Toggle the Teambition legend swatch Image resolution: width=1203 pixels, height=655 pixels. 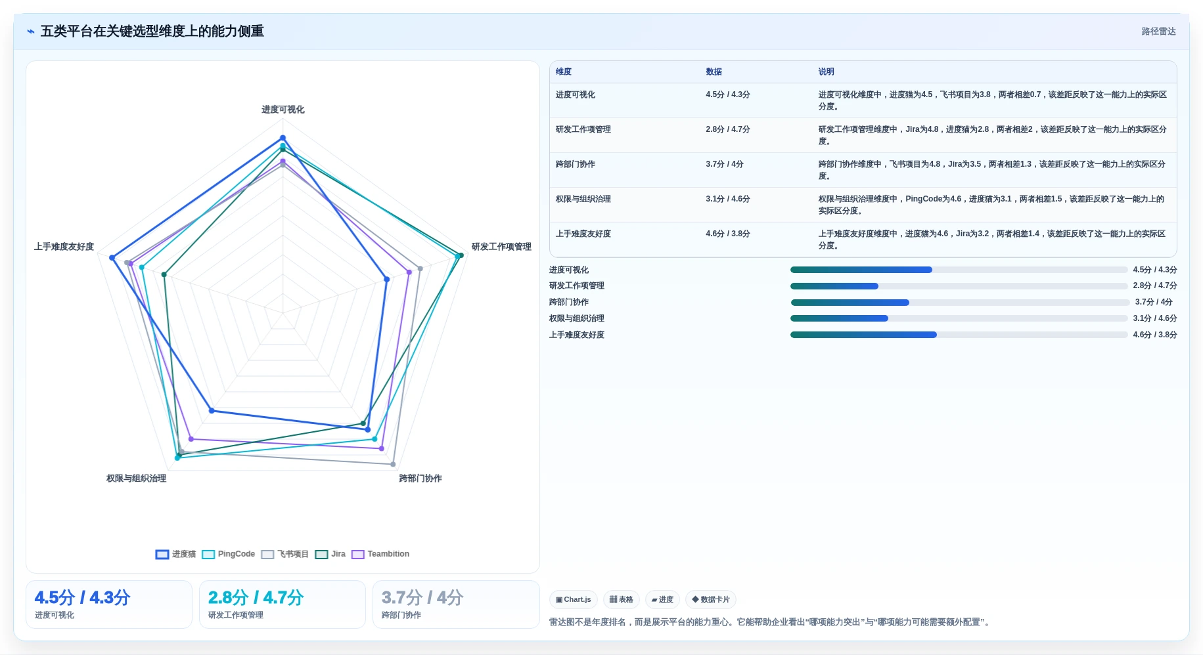[358, 555]
